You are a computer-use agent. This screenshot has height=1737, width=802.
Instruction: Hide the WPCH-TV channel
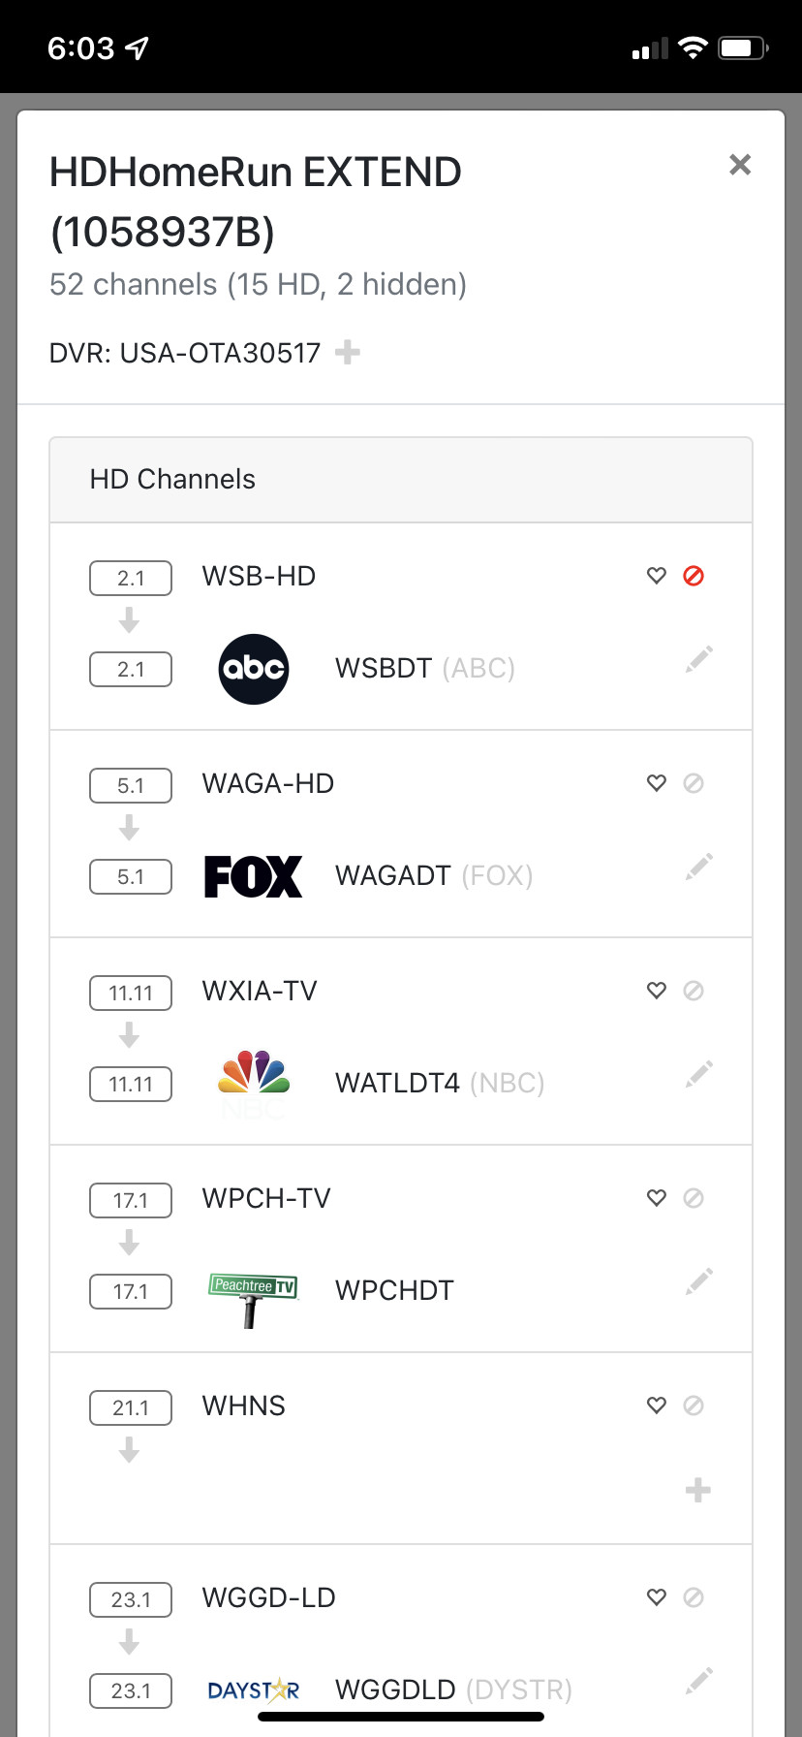(694, 1198)
